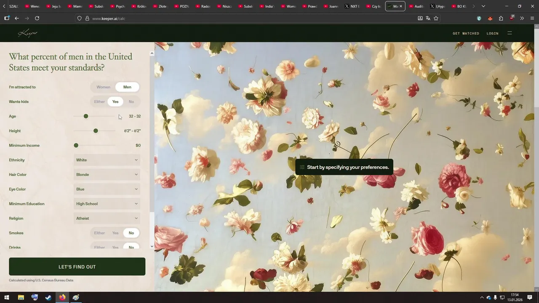539x303 pixels.
Task: Click the install-page icon in the address bar
Action: 420,18
